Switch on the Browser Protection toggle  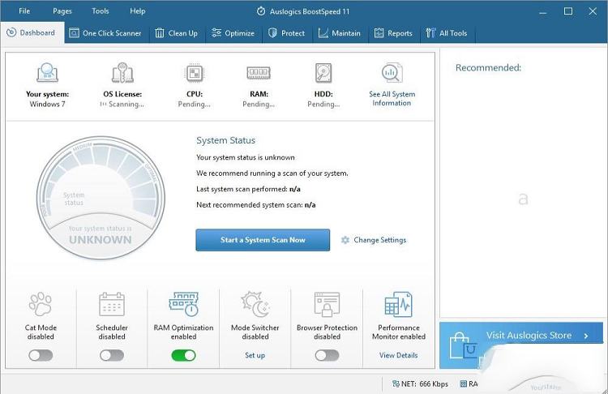(327, 355)
